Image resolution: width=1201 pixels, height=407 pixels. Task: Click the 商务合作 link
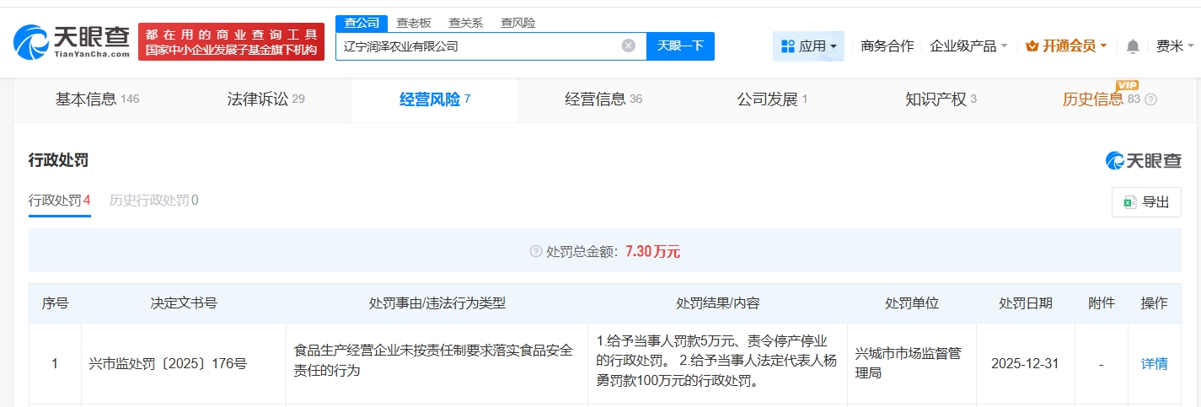click(x=887, y=46)
